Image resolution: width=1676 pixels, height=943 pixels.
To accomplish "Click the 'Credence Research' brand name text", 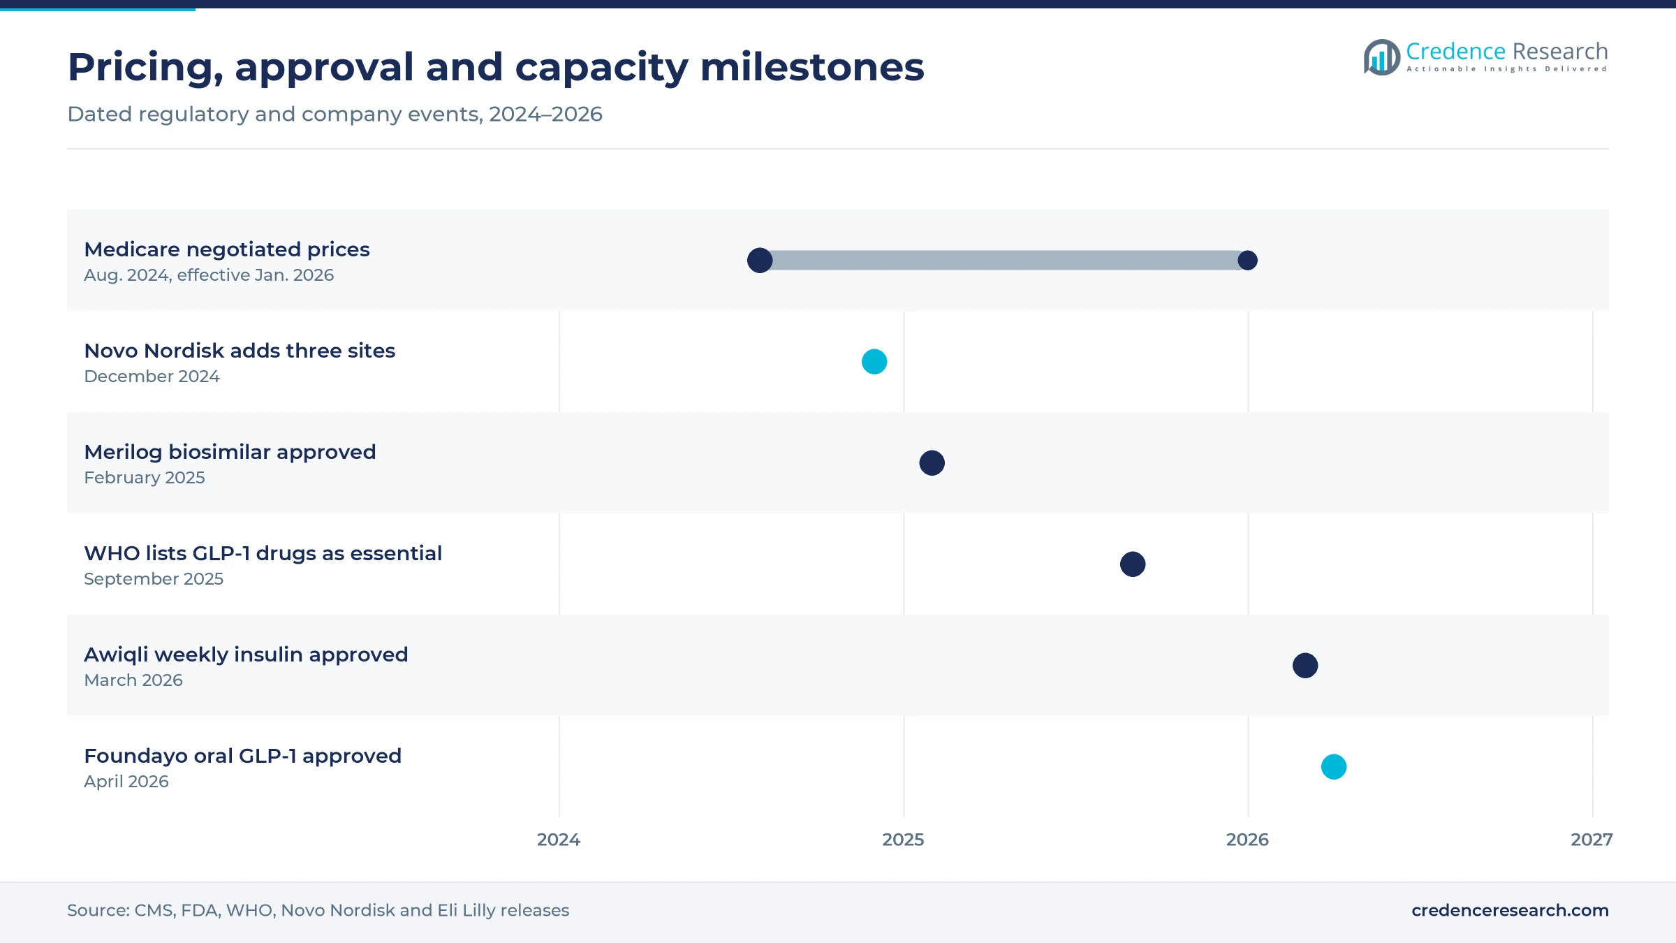I will [1507, 51].
